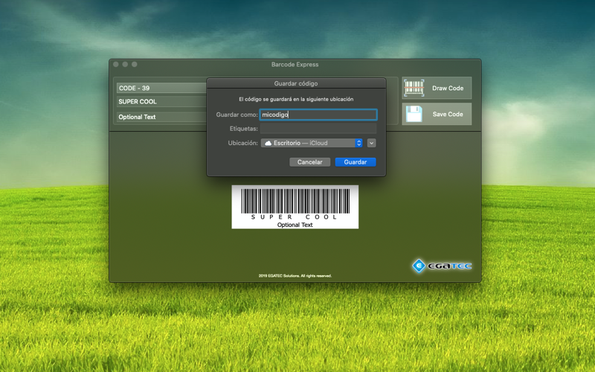Viewport: 595px width, 372px height.
Task: Click the Etiquetas tags field
Action: pos(318,129)
